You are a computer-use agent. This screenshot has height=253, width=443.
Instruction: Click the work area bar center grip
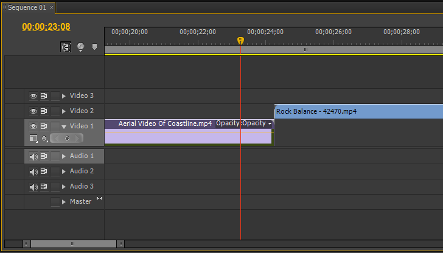click(x=305, y=50)
